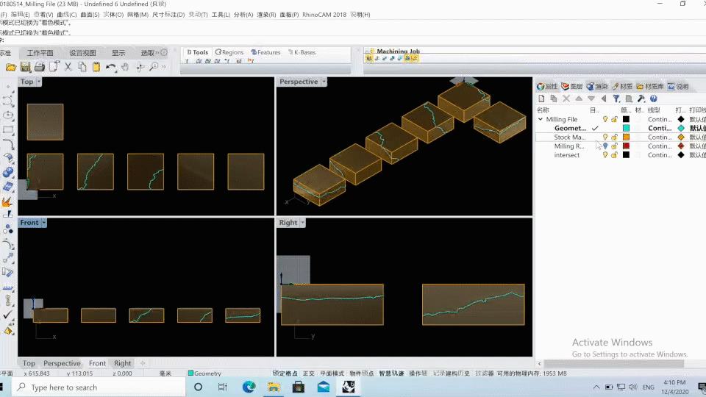Switch to the K-Bases tab
Viewport: 706px width, 397px height.
pos(302,52)
